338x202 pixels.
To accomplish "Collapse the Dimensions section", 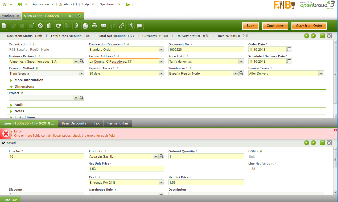I will coord(24,87).
